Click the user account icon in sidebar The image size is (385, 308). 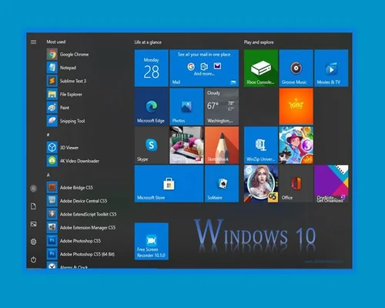point(33,189)
